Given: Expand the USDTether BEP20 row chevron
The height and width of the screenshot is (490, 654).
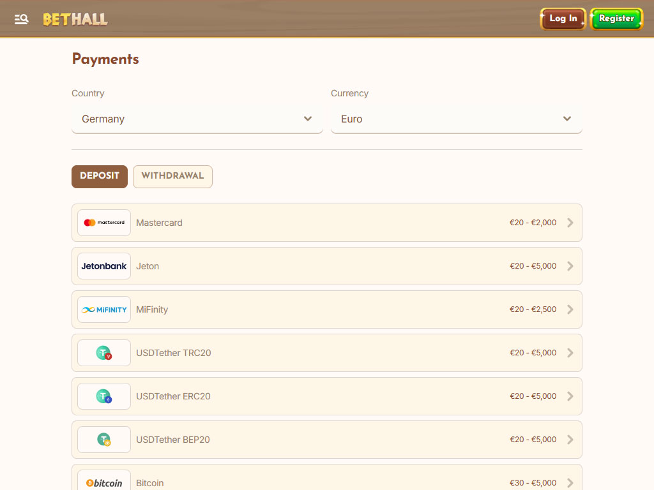Looking at the screenshot, I should pos(570,440).
